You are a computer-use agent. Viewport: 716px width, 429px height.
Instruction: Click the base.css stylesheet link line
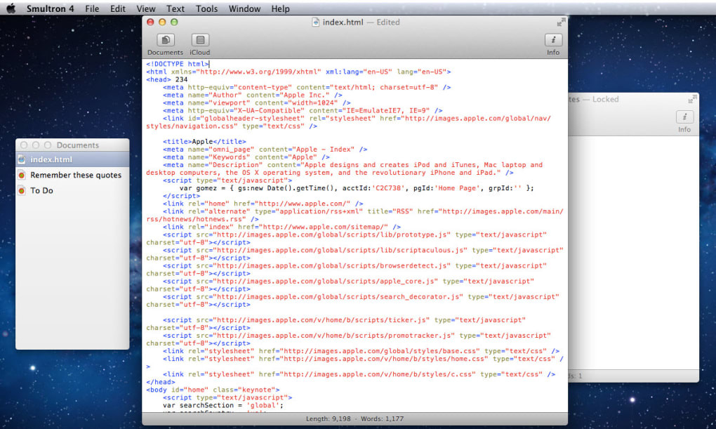362,351
